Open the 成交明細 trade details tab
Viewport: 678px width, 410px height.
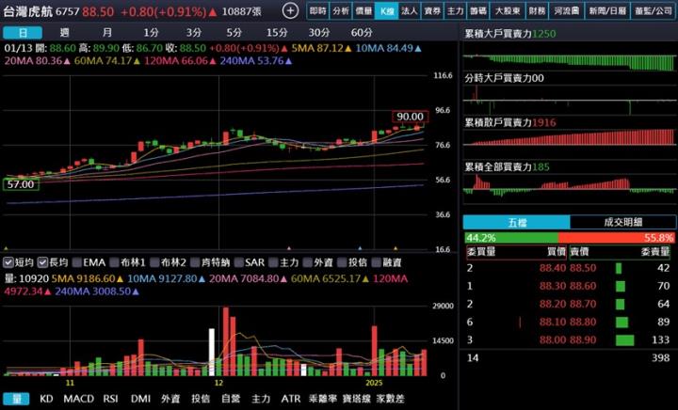coord(623,222)
